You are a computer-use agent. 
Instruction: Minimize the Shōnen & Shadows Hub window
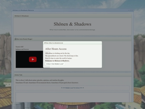coord(129,10)
